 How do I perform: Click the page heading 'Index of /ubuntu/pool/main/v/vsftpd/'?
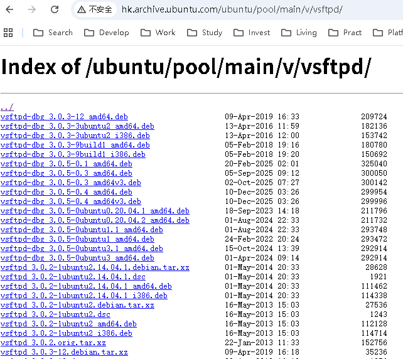186,67
